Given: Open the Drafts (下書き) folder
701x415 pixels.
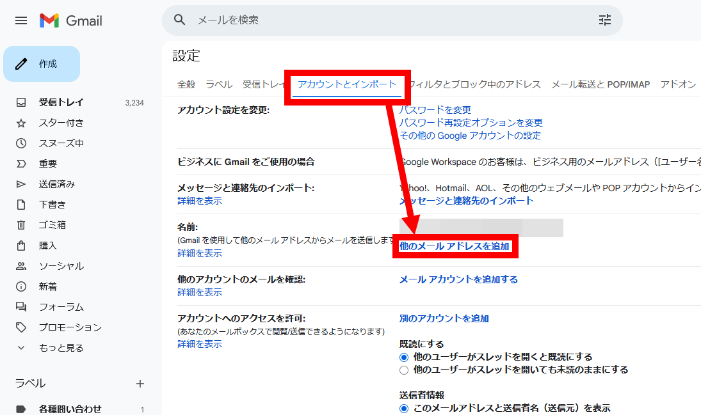Looking at the screenshot, I should [x=52, y=205].
